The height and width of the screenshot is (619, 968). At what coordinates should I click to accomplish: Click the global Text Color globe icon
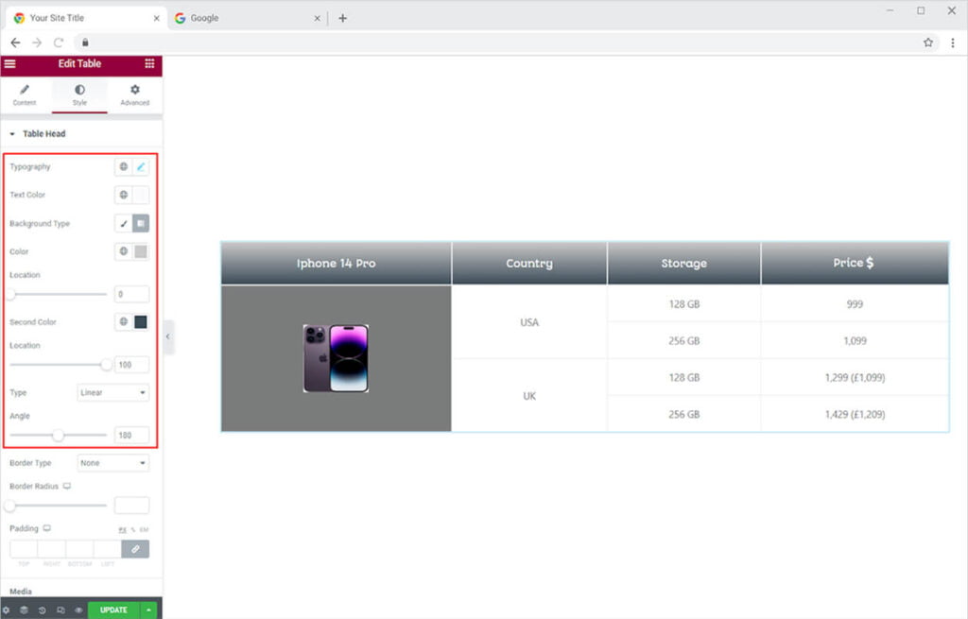click(123, 196)
